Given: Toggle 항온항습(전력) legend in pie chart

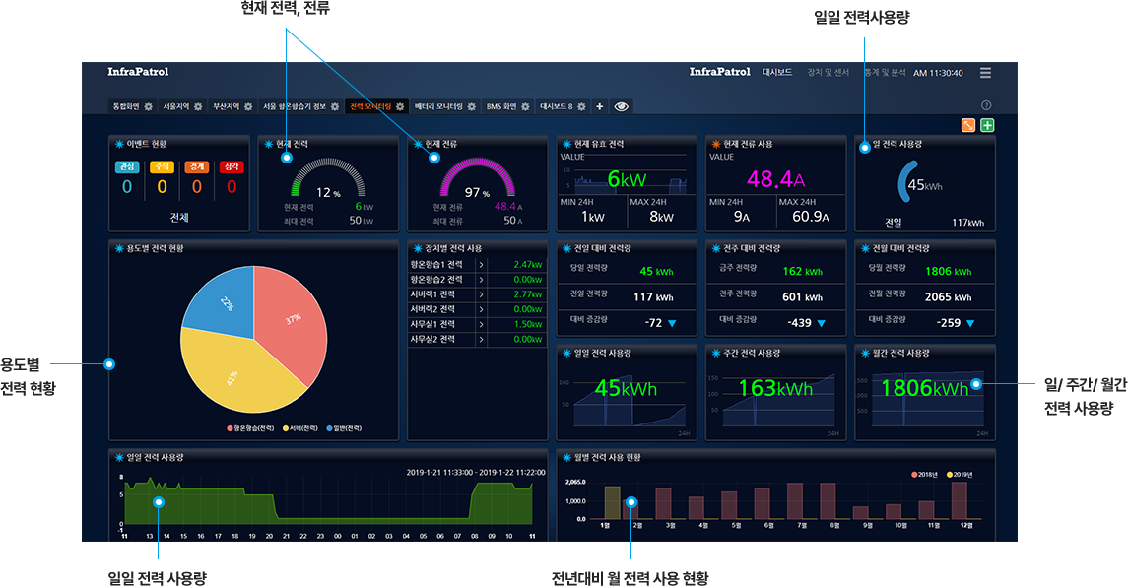Looking at the screenshot, I should [x=253, y=428].
